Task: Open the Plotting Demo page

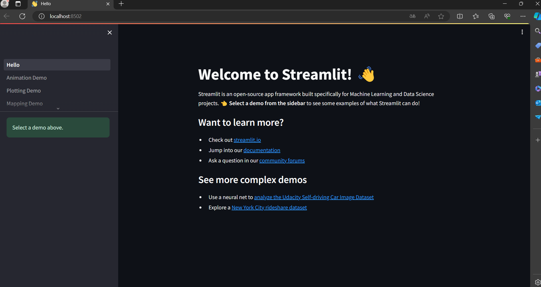Action: (24, 91)
